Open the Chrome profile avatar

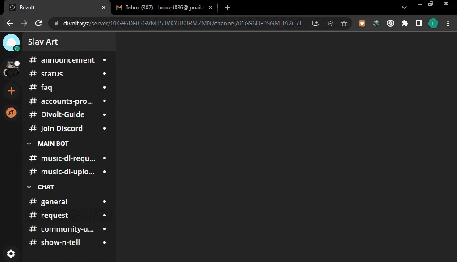[433, 23]
